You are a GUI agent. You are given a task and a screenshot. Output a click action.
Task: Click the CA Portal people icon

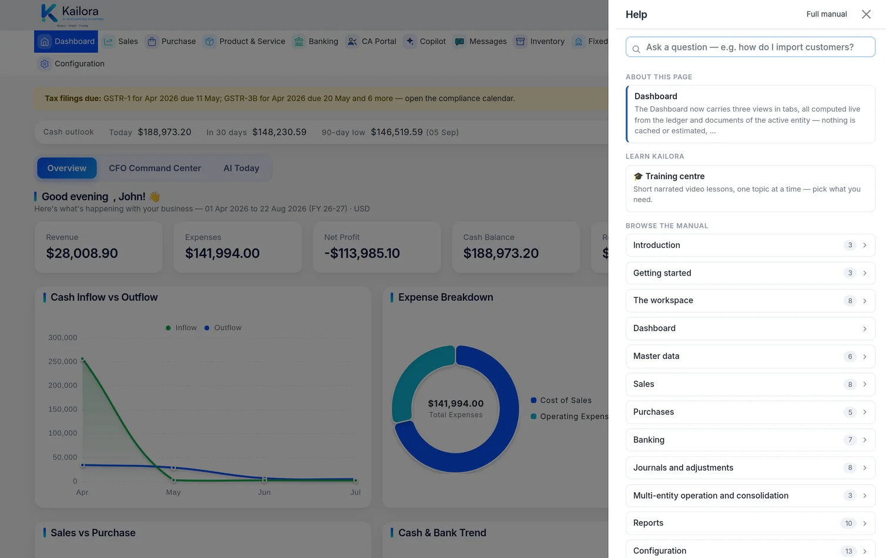352,42
